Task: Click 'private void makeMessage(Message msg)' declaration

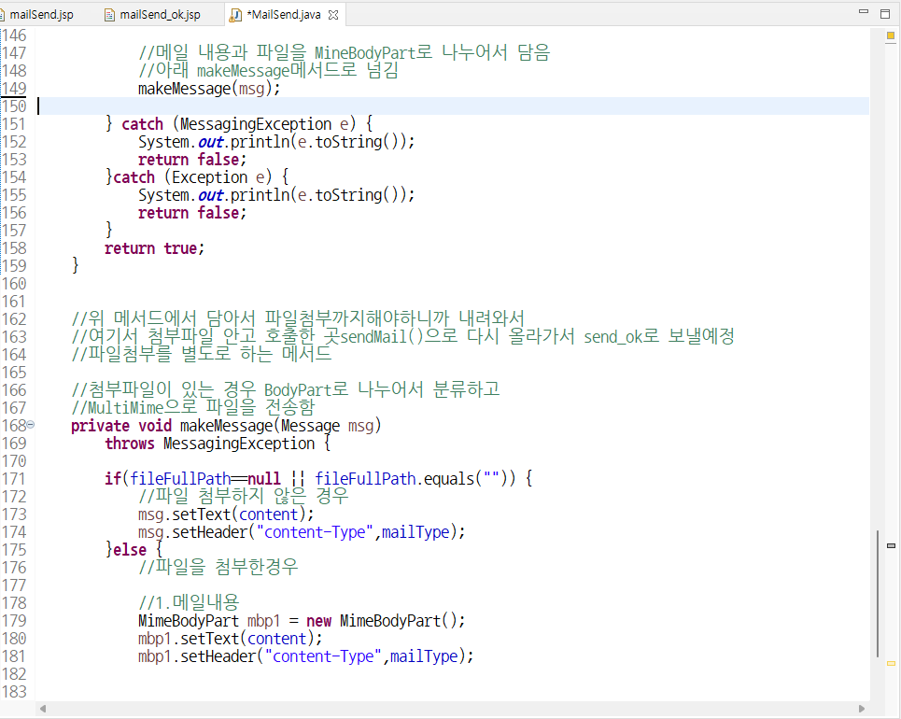Action: coord(226,426)
